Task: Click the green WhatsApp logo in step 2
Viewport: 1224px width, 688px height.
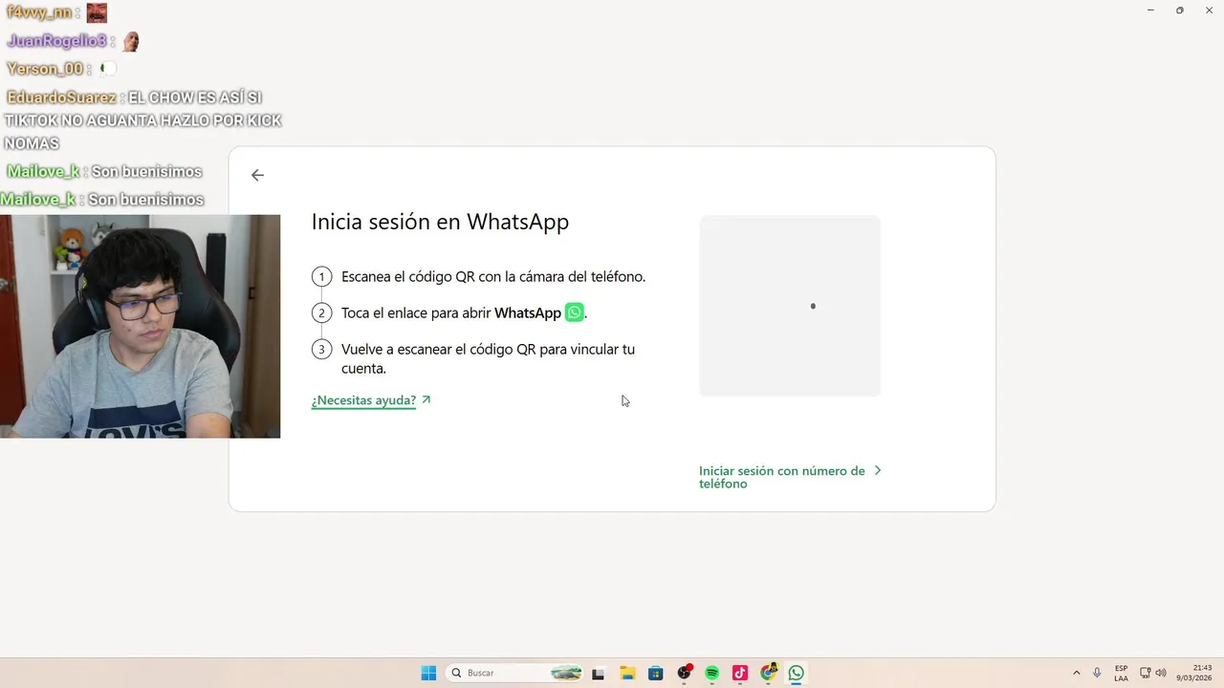Action: (574, 312)
